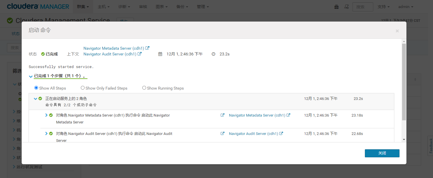Collapse the '正在启动服务上的 2 角色' step

coord(36,98)
